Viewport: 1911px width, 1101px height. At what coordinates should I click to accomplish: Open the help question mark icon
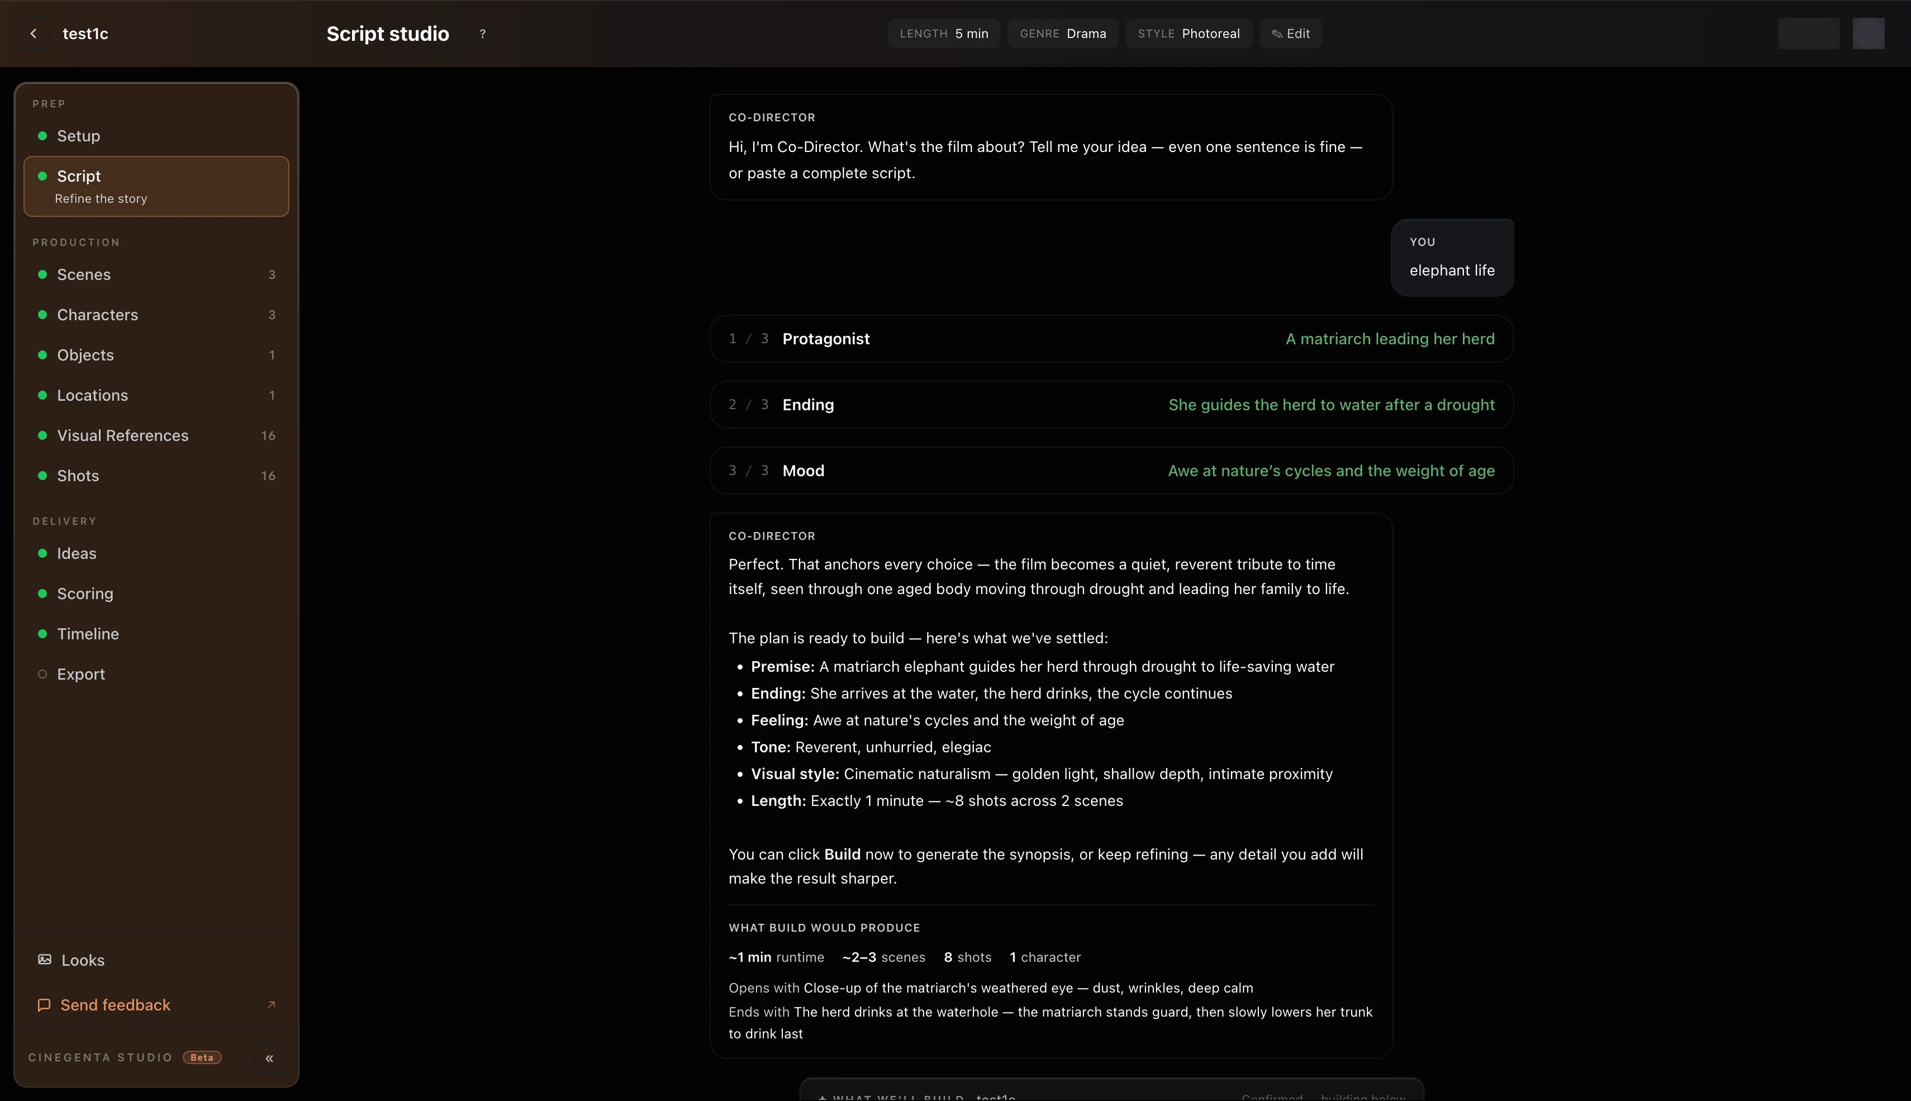pyautogui.click(x=482, y=34)
